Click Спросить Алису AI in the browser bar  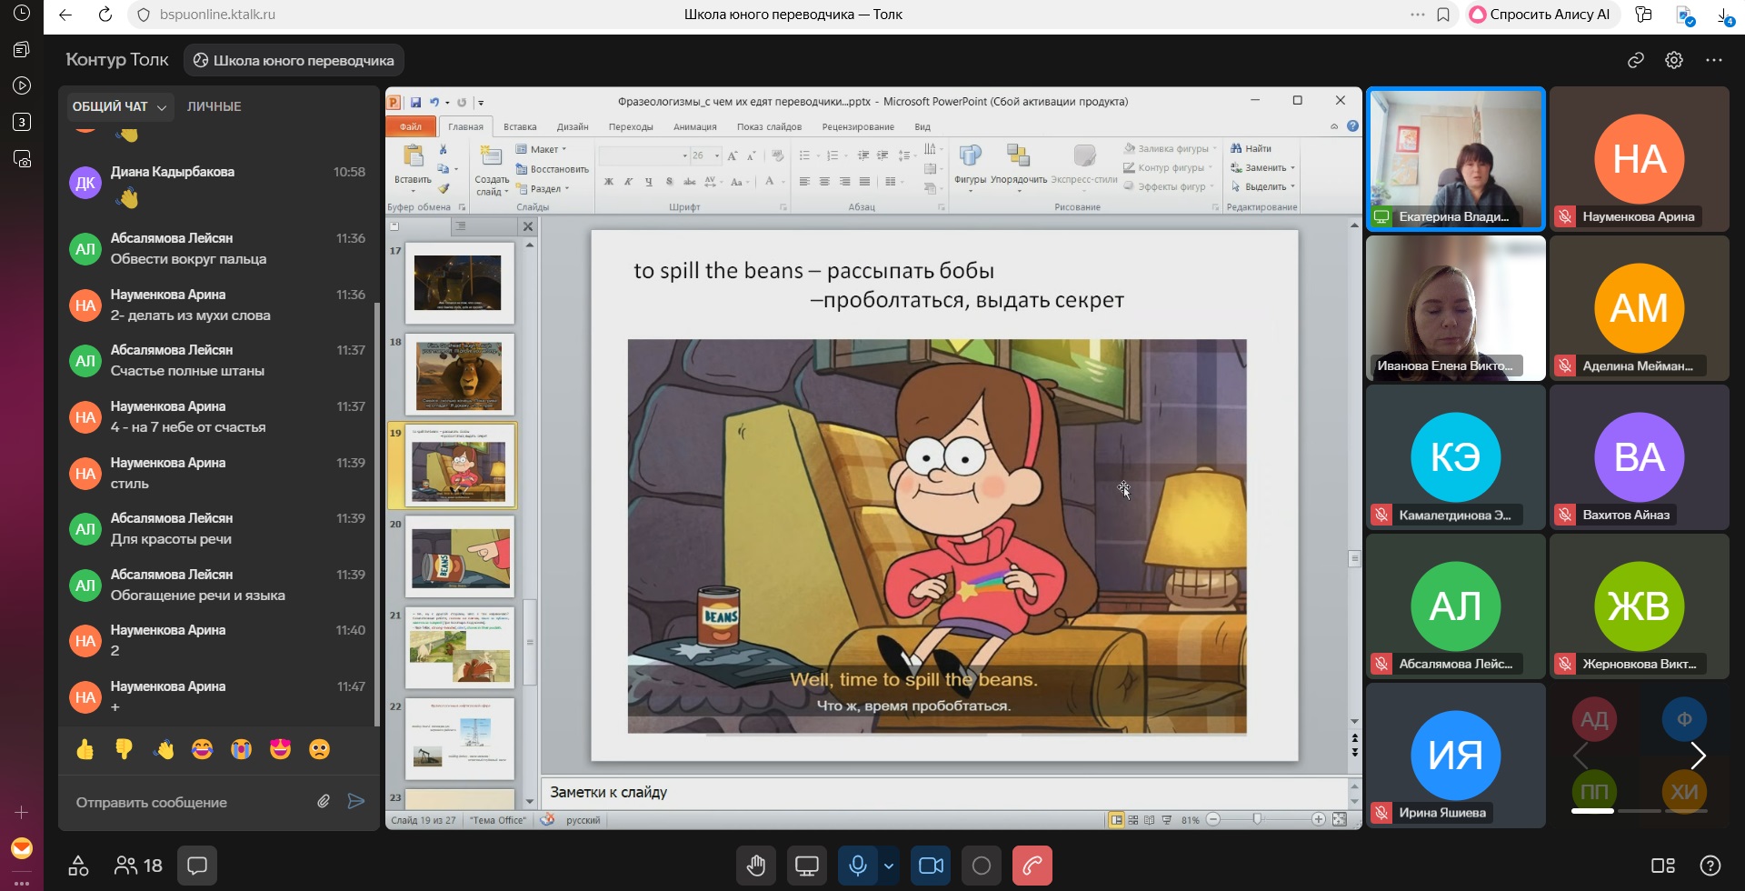pos(1540,15)
